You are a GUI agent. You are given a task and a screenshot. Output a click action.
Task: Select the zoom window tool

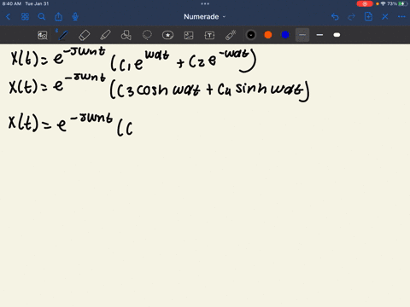point(43,35)
